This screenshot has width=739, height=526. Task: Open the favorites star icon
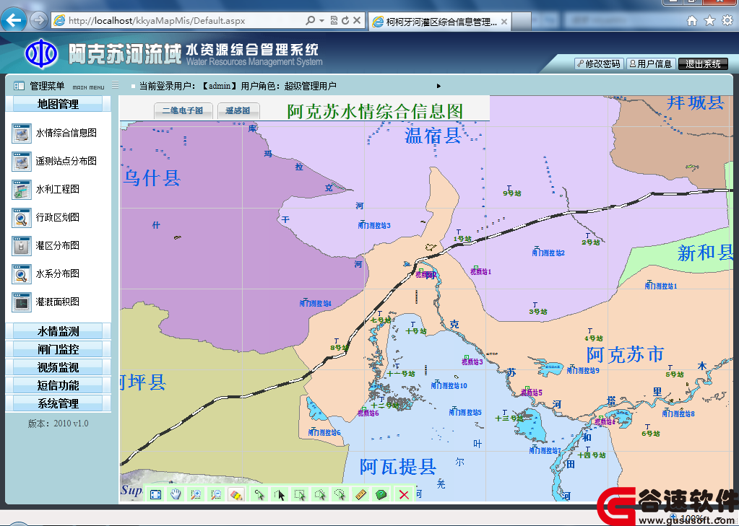tap(710, 21)
